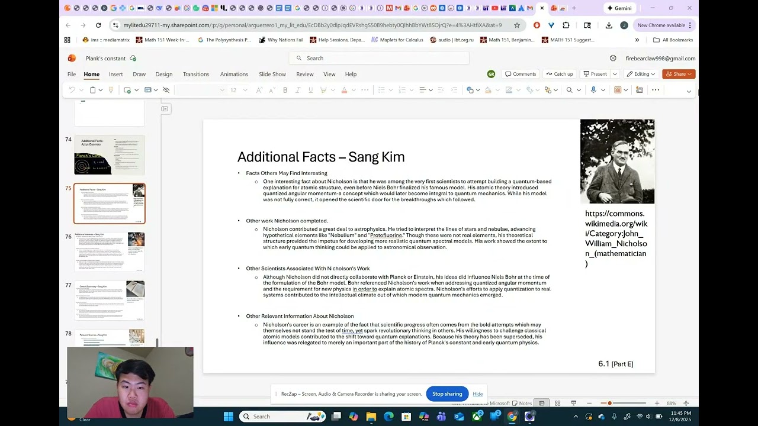The height and width of the screenshot is (426, 758).
Task: Click the bulleted list icon
Action: coord(381,90)
